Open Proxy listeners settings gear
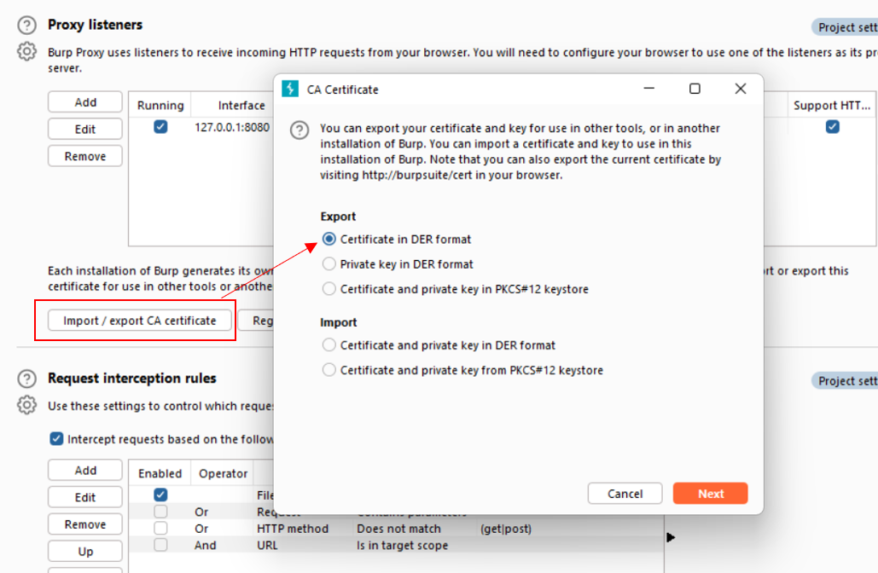 point(27,51)
